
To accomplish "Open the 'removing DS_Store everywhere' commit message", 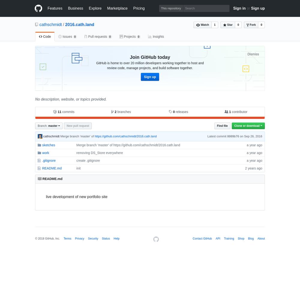I will coord(100,153).
